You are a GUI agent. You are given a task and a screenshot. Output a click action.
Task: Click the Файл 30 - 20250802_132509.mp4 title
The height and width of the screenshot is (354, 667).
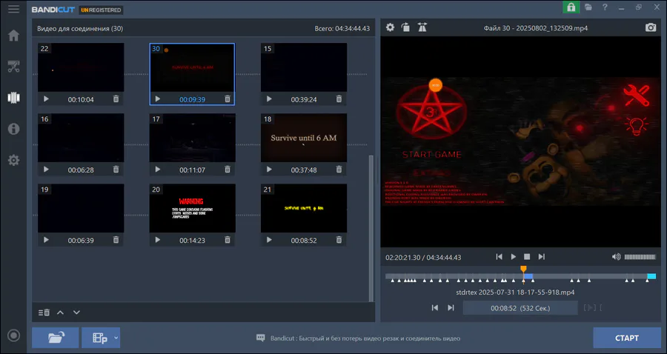536,28
